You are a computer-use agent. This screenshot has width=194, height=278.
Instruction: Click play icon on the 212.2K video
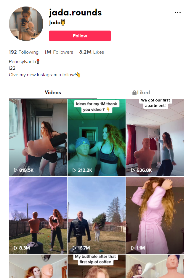click(74, 170)
